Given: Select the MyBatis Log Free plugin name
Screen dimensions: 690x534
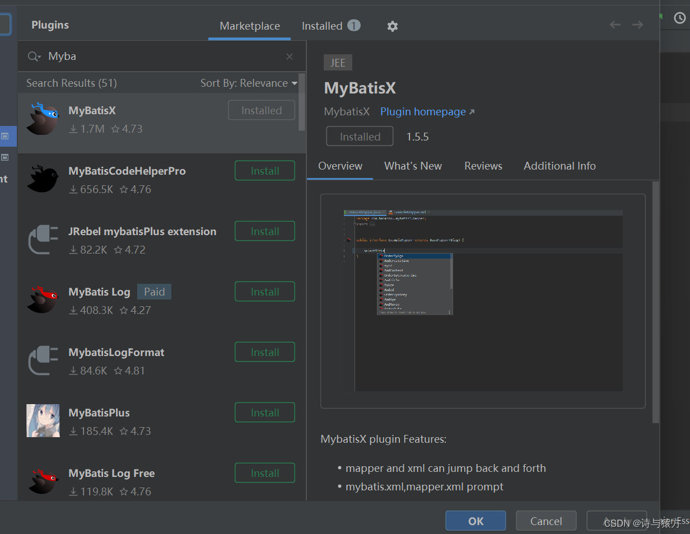Looking at the screenshot, I should tap(111, 473).
